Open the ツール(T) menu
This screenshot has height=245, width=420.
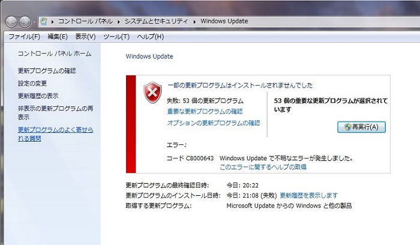coord(116,37)
